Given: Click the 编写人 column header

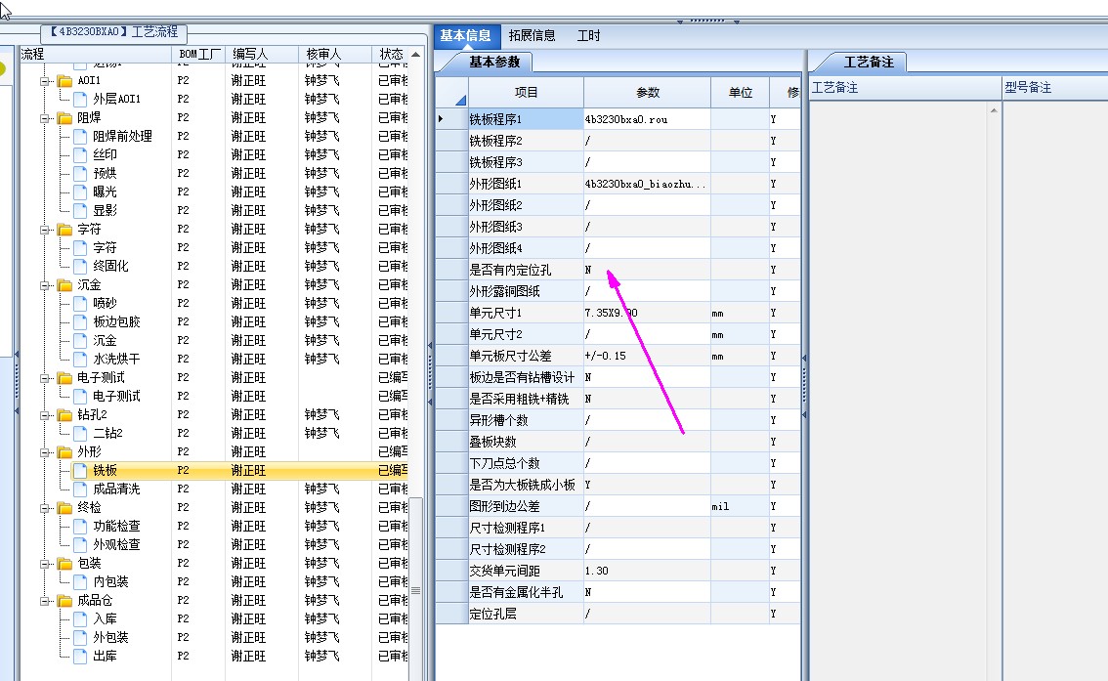Looking at the screenshot, I should [262, 55].
